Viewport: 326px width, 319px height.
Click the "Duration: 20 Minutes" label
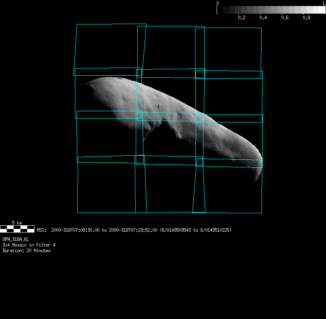point(26,251)
